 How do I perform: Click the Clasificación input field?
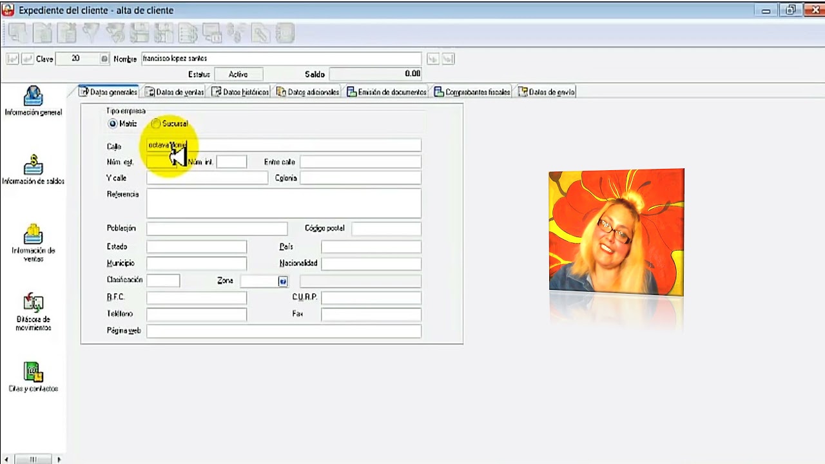[163, 281]
